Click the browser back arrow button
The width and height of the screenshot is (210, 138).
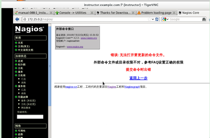pos(17,19)
